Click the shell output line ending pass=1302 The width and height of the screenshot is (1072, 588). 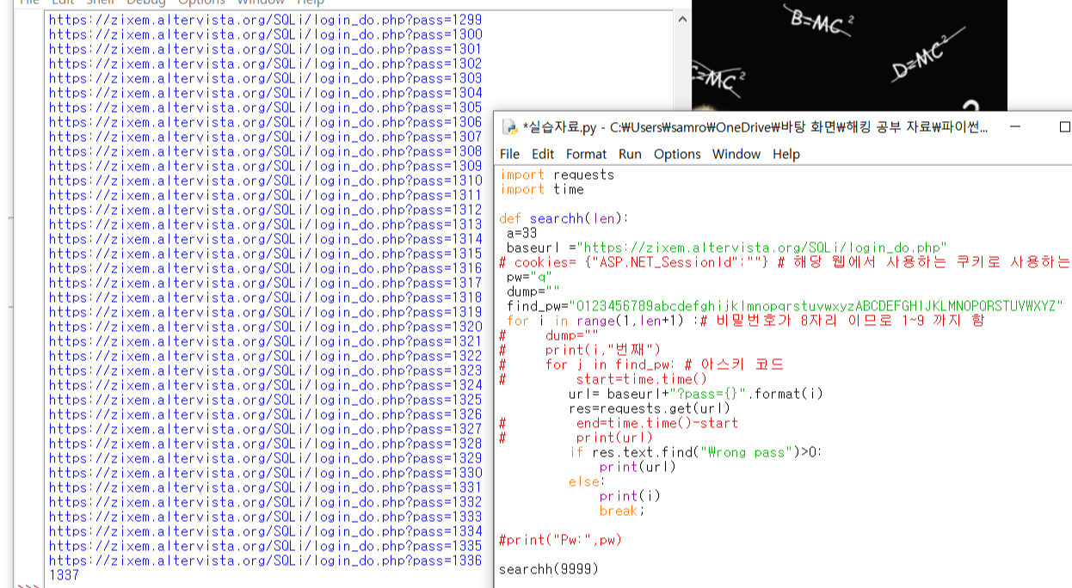coord(265,63)
